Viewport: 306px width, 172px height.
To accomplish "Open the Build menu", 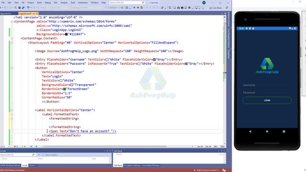I will point(39,2).
